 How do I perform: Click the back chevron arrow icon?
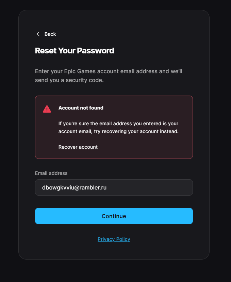[x=38, y=34]
